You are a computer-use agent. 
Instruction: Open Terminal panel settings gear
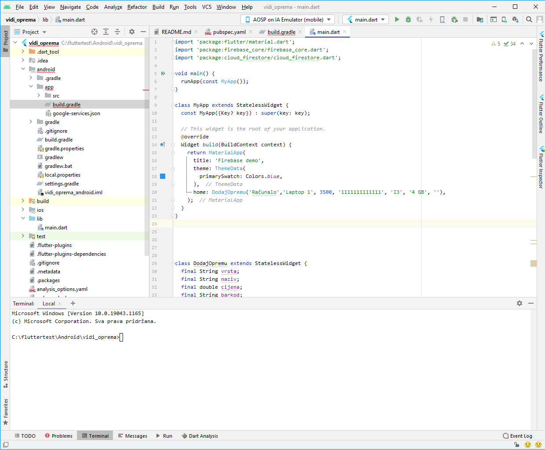click(x=520, y=303)
